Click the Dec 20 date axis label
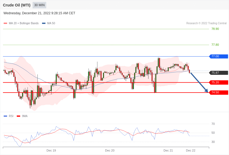 [110, 150]
